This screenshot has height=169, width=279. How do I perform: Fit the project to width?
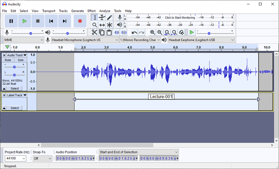(x=174, y=32)
